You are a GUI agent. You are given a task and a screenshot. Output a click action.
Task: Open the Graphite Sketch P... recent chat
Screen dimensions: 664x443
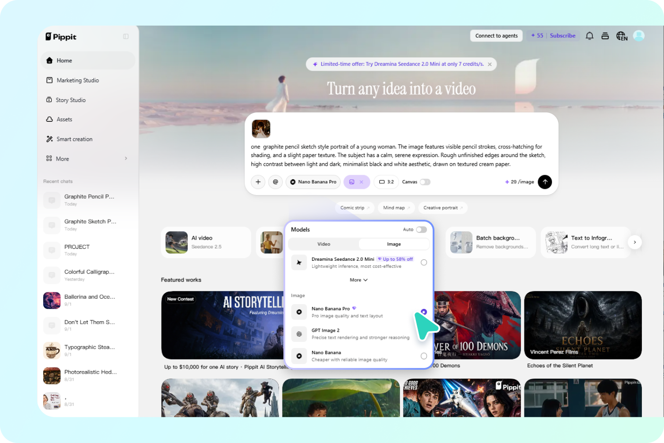point(88,225)
